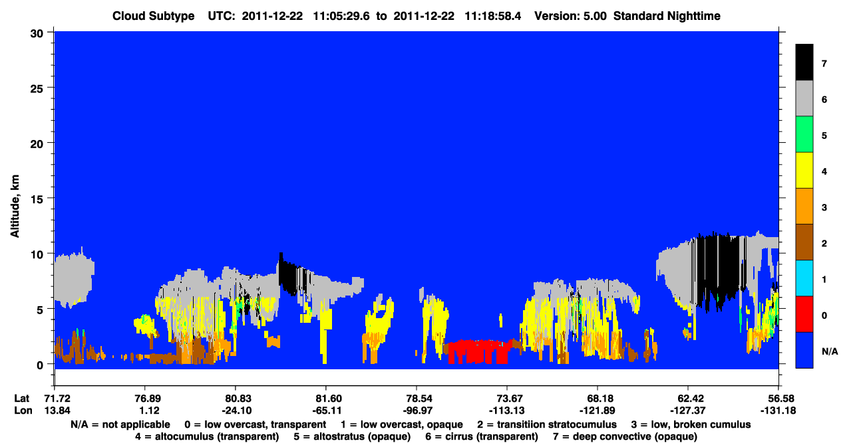Click '5 = altostratus (opaque)' caption
Viewport: 865px width, 443px height.
[354, 436]
